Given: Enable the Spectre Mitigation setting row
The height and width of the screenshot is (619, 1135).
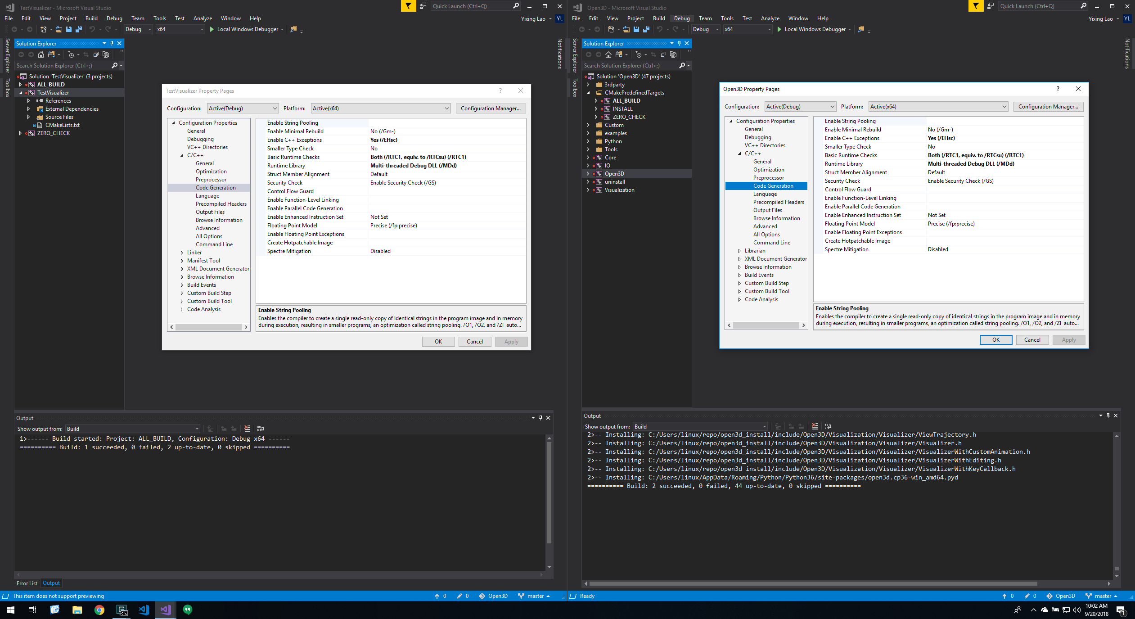Looking at the screenshot, I should (289, 251).
